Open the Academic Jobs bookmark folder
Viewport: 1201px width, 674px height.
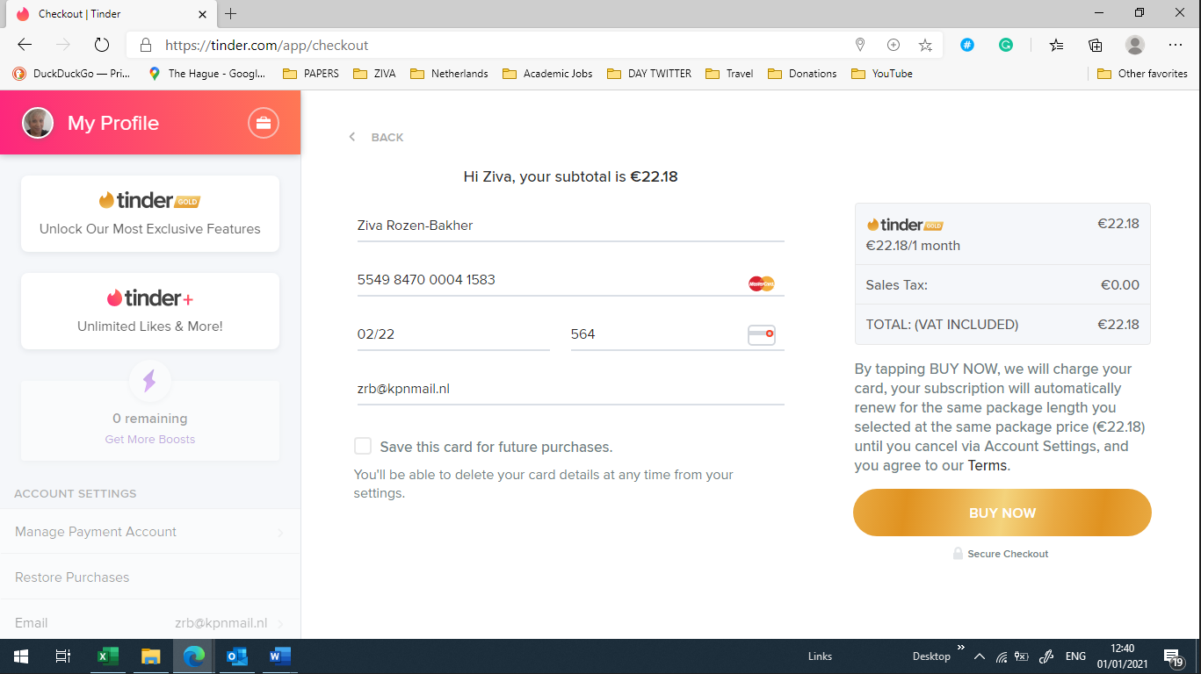pyautogui.click(x=547, y=74)
